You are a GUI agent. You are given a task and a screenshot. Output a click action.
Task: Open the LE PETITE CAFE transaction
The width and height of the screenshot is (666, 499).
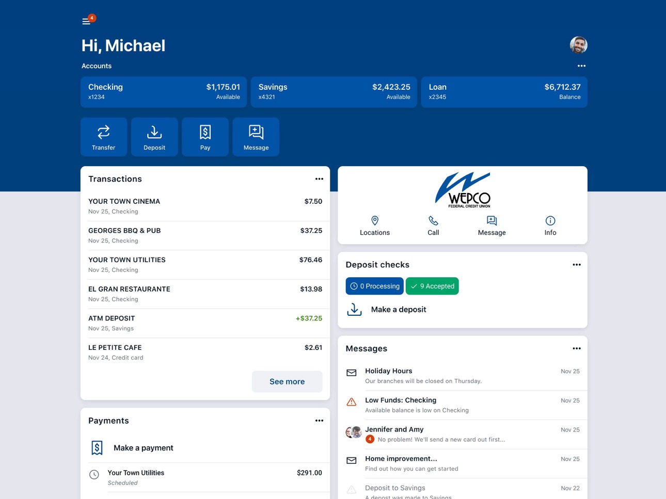click(205, 352)
